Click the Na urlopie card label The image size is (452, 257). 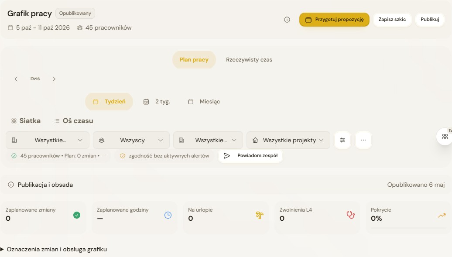pos(200,210)
